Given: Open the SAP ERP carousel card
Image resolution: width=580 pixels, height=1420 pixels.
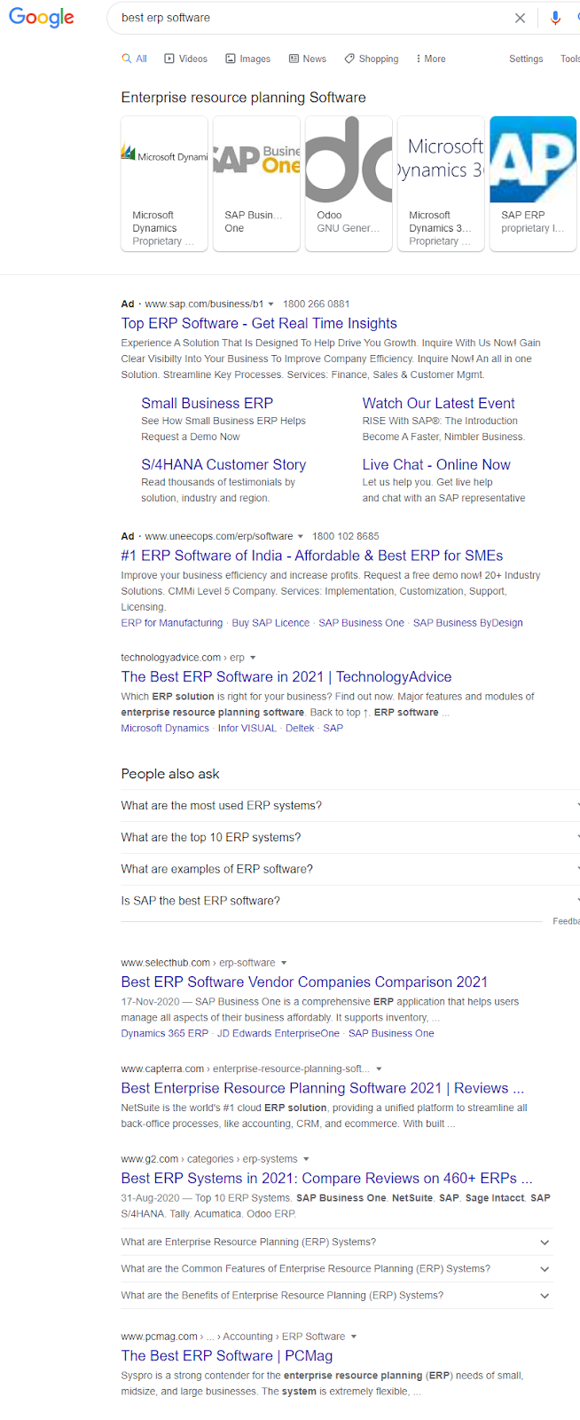Looking at the screenshot, I should pyautogui.click(x=534, y=184).
